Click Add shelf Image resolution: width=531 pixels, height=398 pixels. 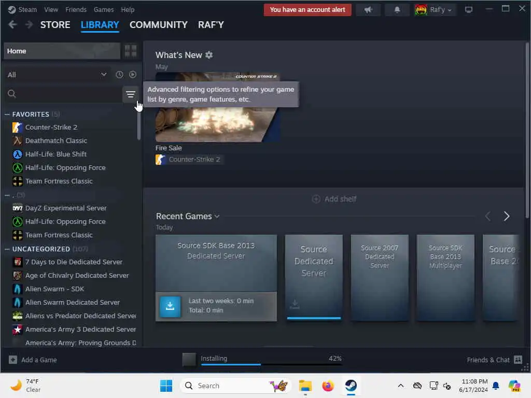[334, 199]
